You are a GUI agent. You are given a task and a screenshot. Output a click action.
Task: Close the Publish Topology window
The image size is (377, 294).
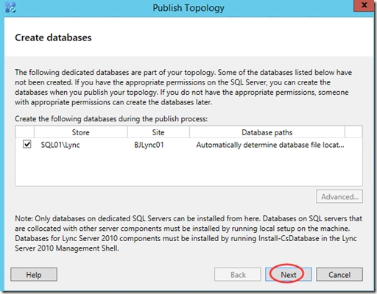point(364,5)
